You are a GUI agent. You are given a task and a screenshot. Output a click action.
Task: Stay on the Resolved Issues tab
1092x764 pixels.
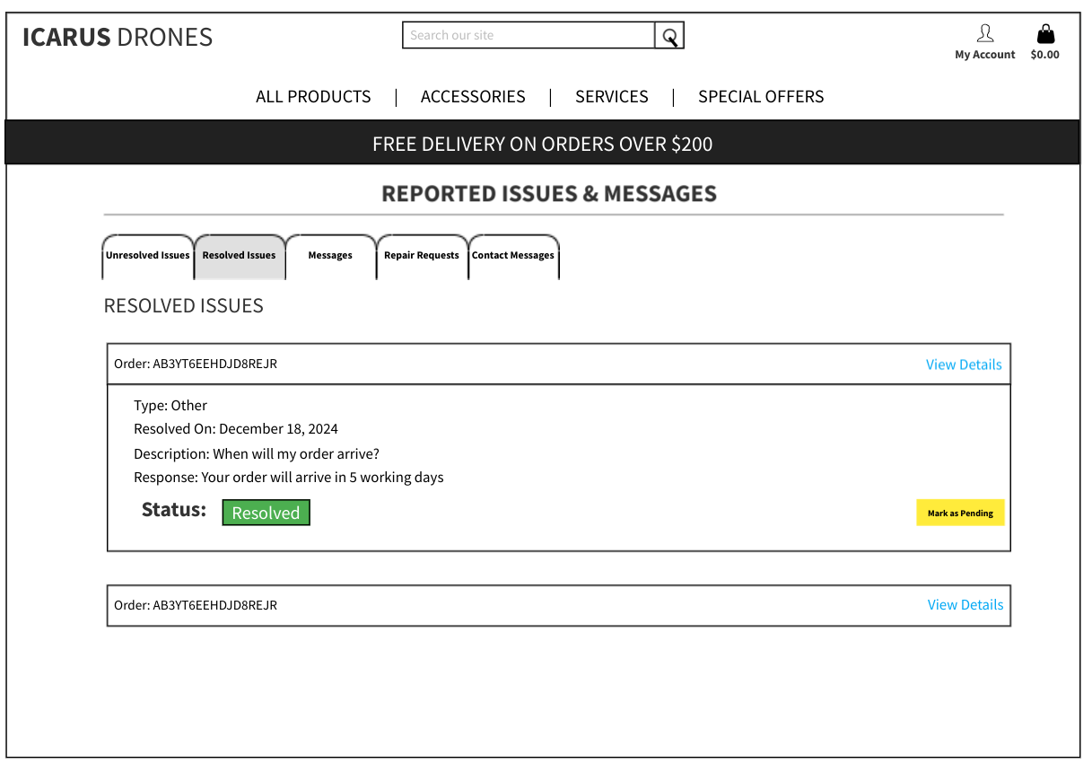click(x=239, y=256)
